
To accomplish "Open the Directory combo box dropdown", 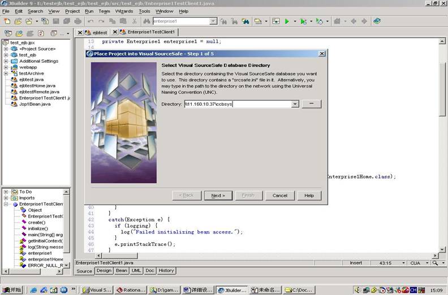I will tap(295, 104).
